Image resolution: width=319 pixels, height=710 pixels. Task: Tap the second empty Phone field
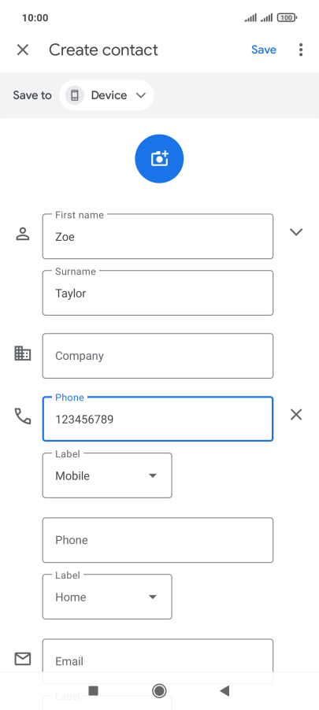click(158, 540)
